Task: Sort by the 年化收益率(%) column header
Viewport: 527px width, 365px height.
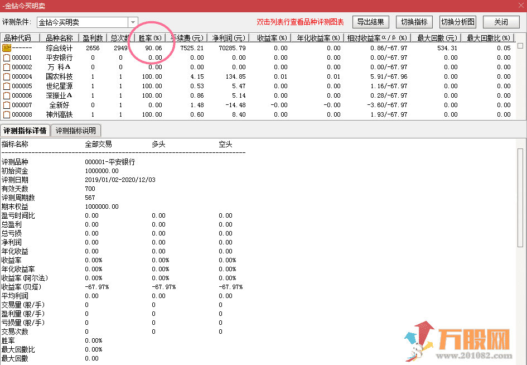Action: coord(318,38)
